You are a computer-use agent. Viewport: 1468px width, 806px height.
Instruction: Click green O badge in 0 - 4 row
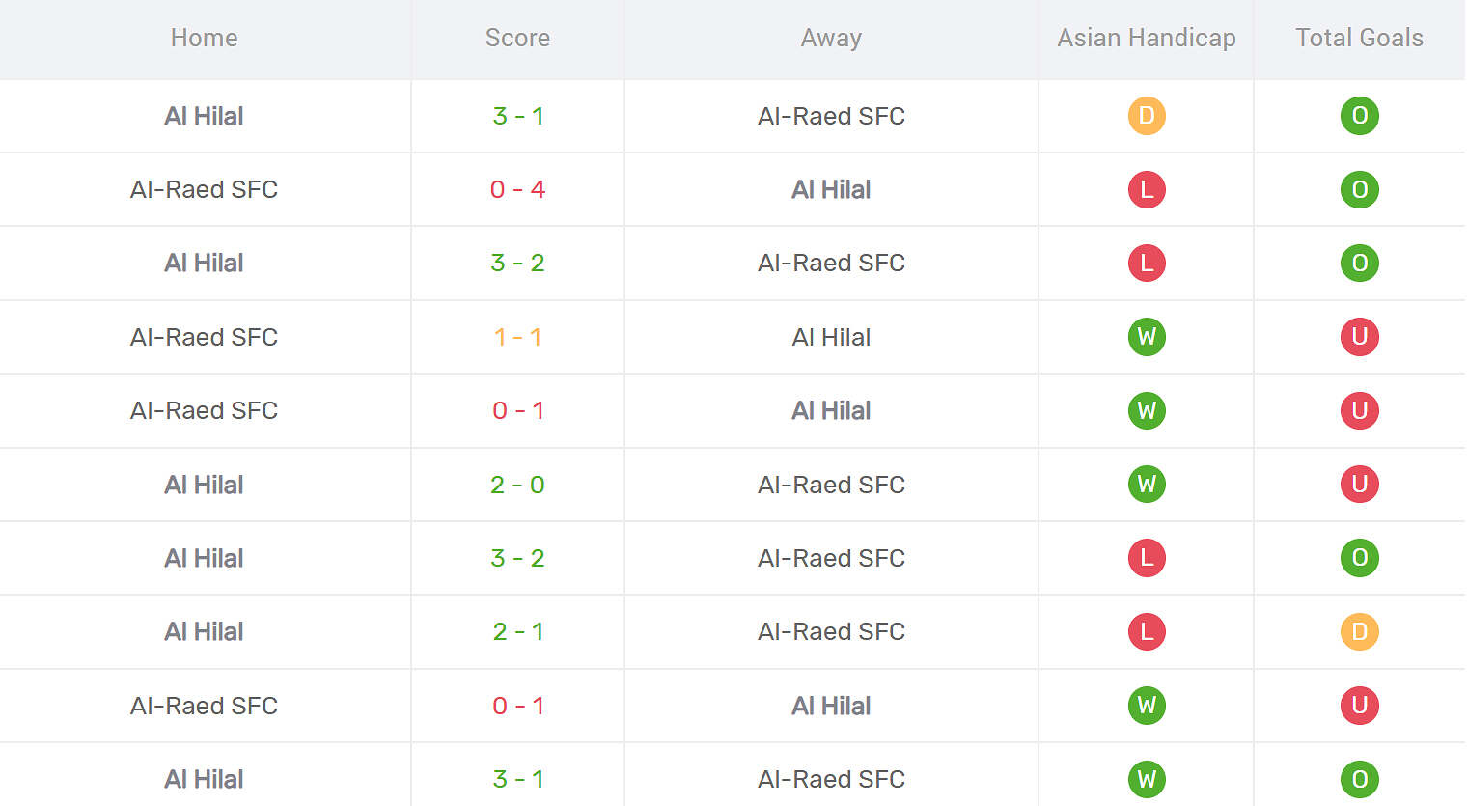point(1359,190)
